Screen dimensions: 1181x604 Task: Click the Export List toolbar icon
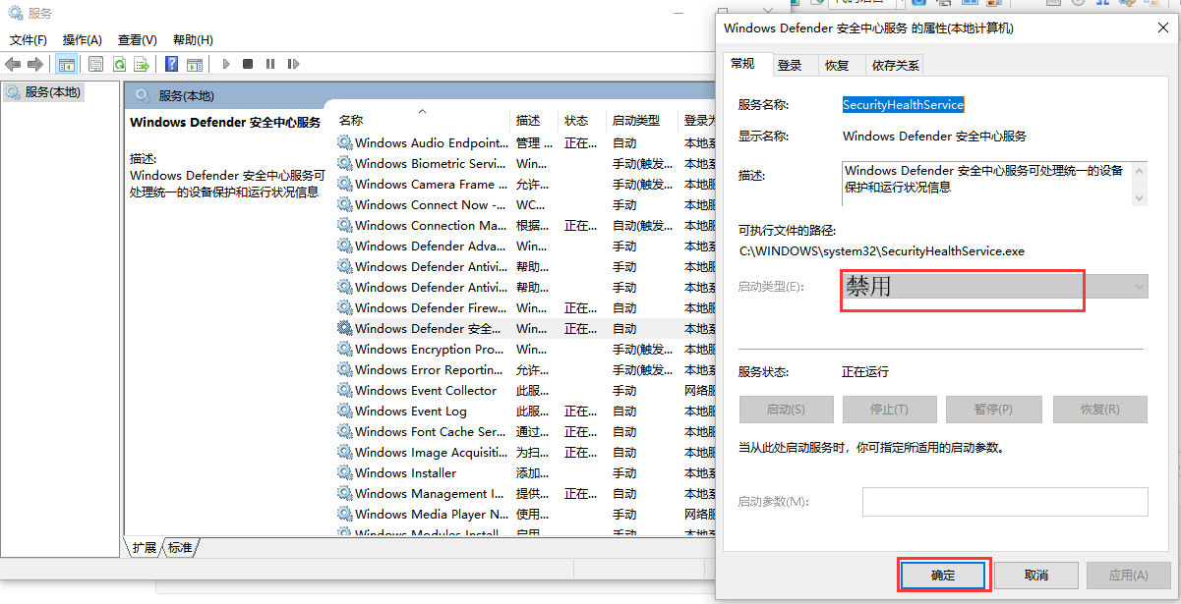(144, 64)
